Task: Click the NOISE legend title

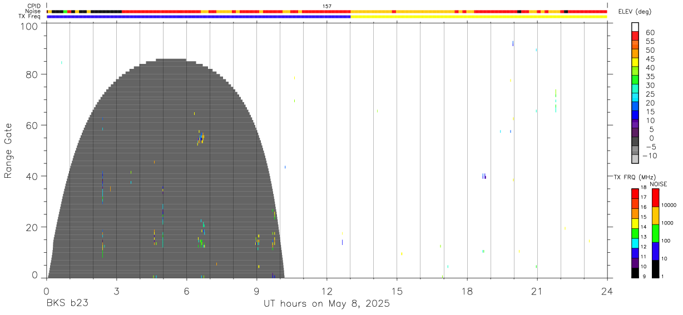Action: coord(658,184)
